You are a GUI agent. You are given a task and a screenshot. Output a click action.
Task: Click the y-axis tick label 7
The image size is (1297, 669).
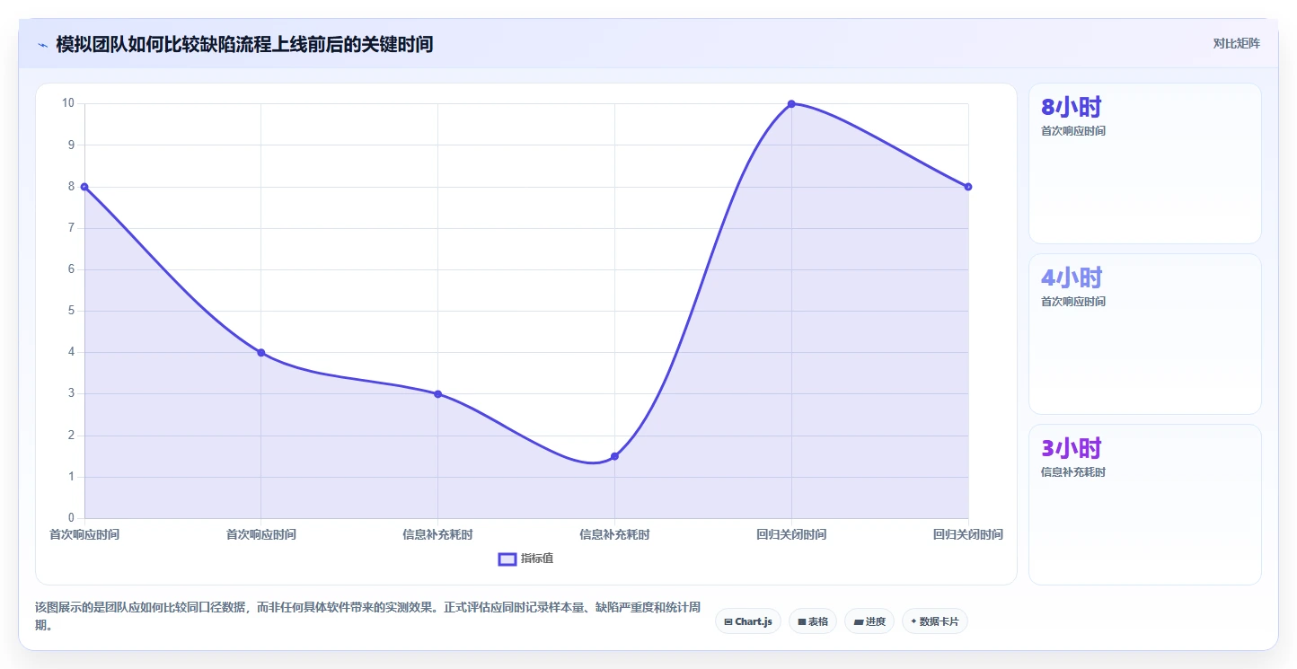coord(71,227)
